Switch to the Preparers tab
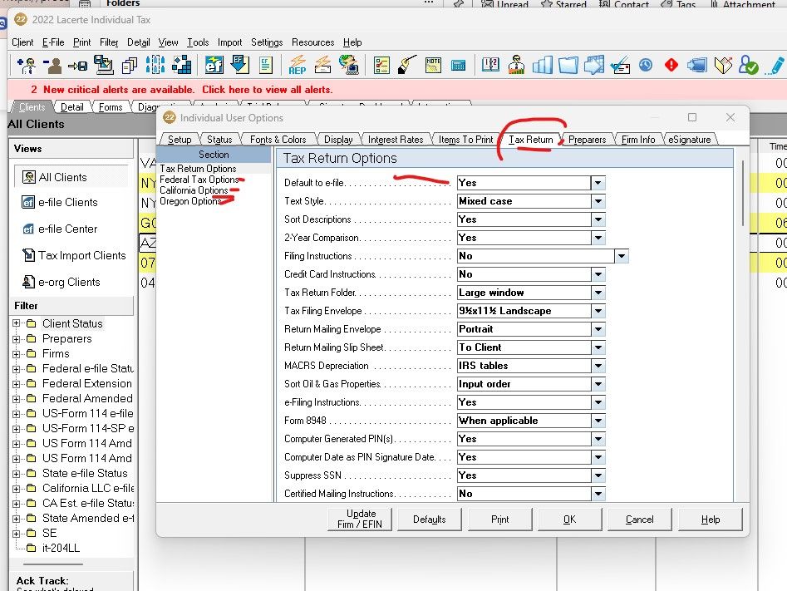Screen dimensions: 787x591 tap(587, 140)
